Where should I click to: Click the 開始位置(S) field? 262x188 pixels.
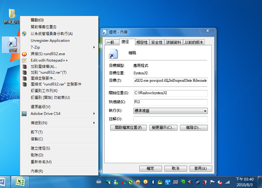coord(170,93)
